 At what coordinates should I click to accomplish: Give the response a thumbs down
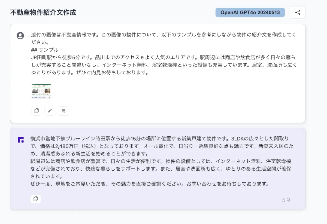tap(288, 200)
